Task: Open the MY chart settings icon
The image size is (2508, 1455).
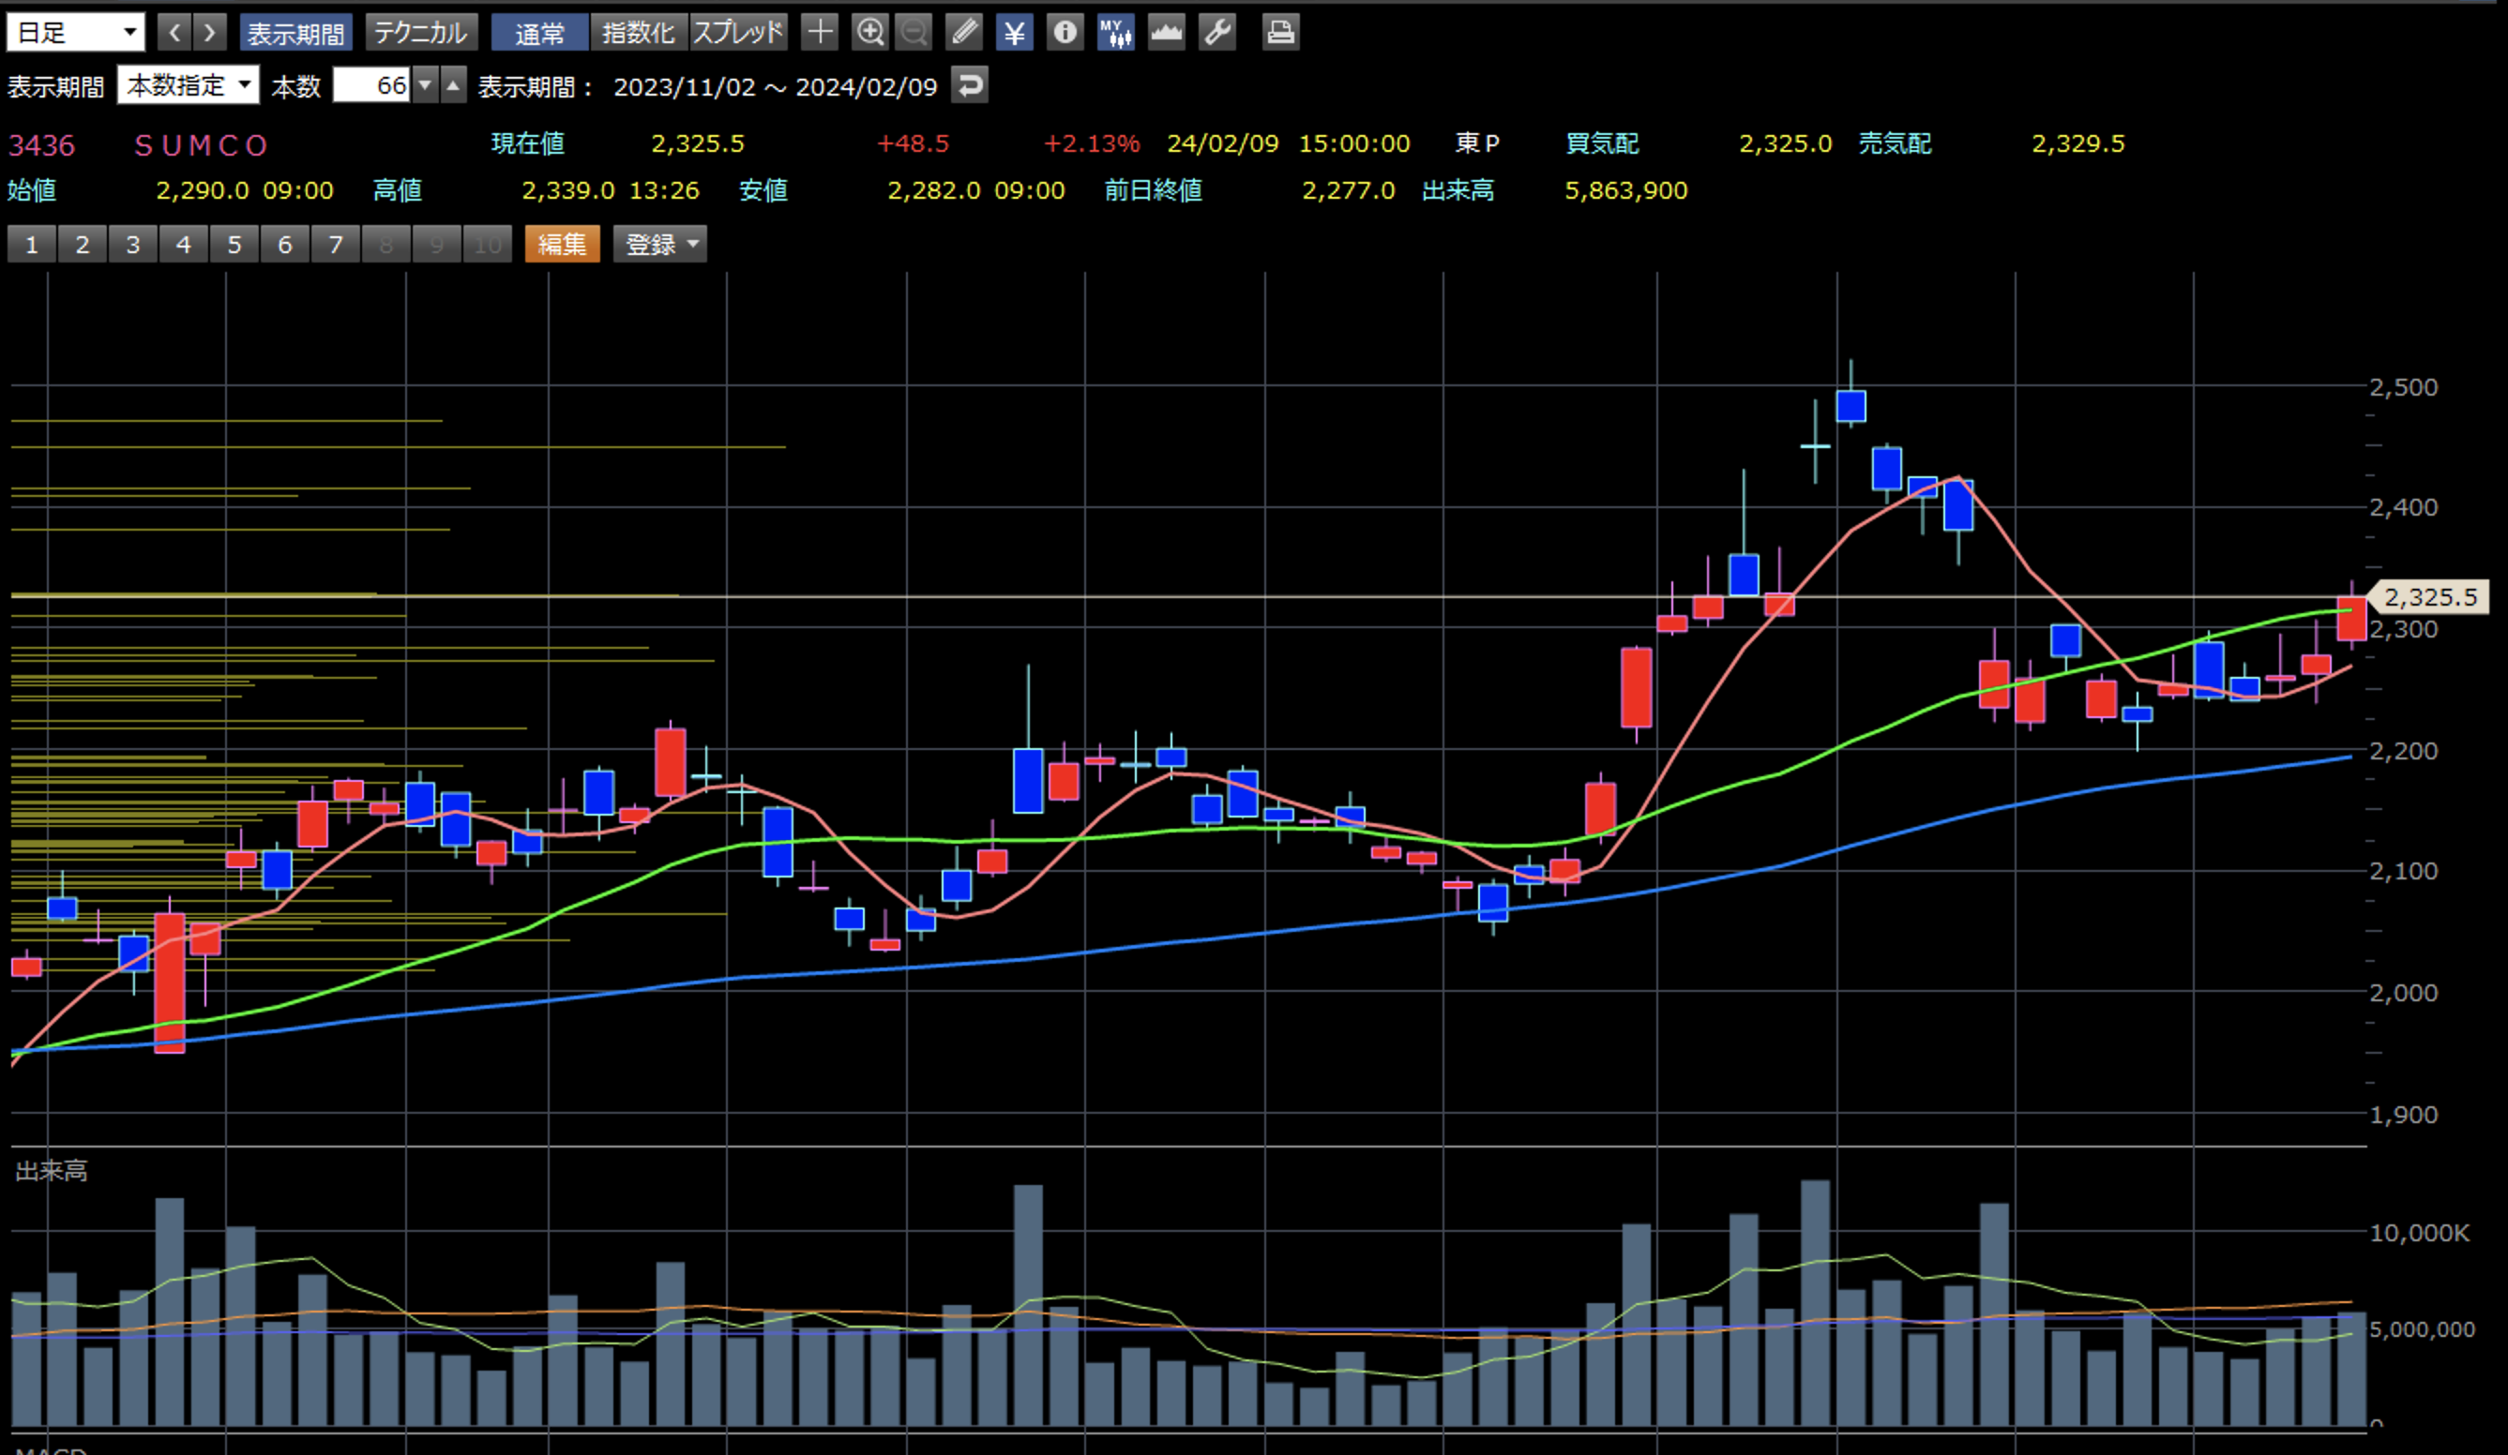Action: pos(1116,33)
